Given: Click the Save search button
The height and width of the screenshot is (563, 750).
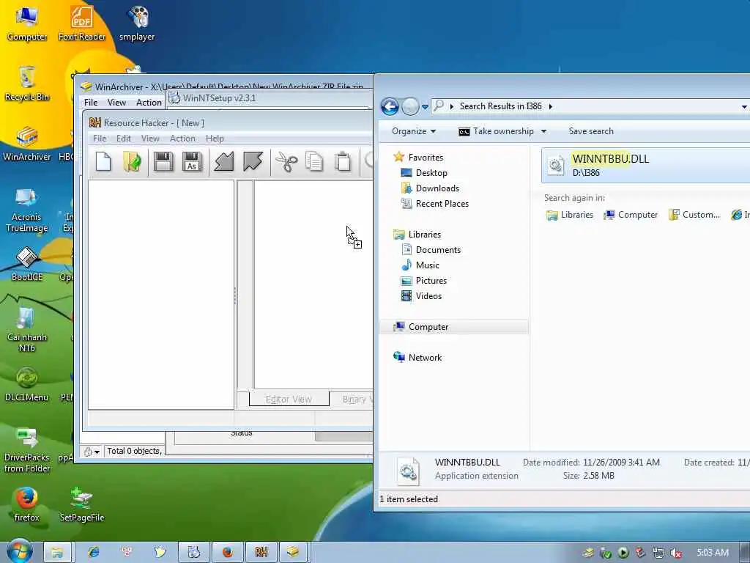Looking at the screenshot, I should coord(591,131).
